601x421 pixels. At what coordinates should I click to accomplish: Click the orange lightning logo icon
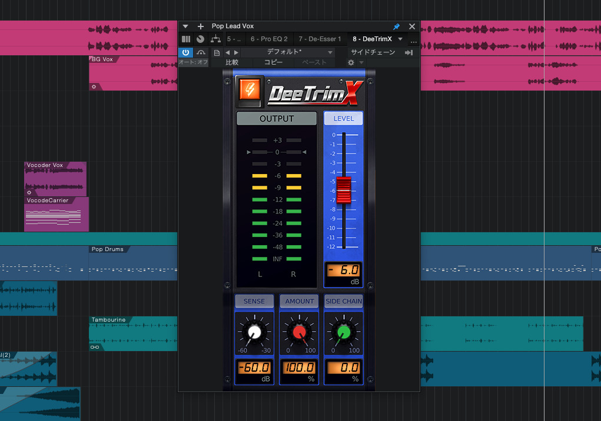pyautogui.click(x=250, y=90)
